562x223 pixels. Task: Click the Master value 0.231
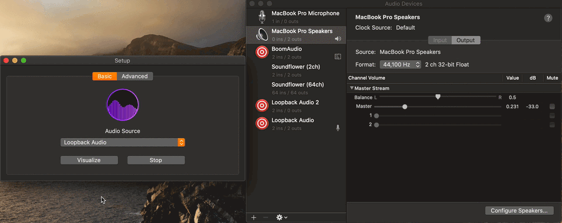[512, 106]
